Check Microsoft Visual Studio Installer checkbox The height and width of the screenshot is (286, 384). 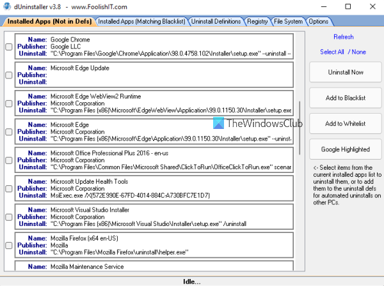(x=9, y=217)
